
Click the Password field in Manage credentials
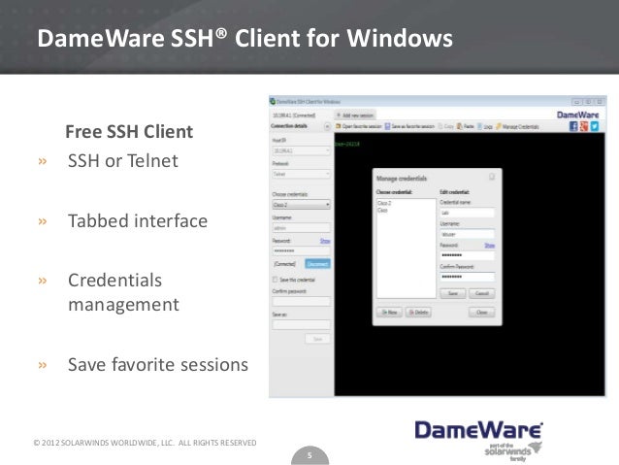pos(467,255)
